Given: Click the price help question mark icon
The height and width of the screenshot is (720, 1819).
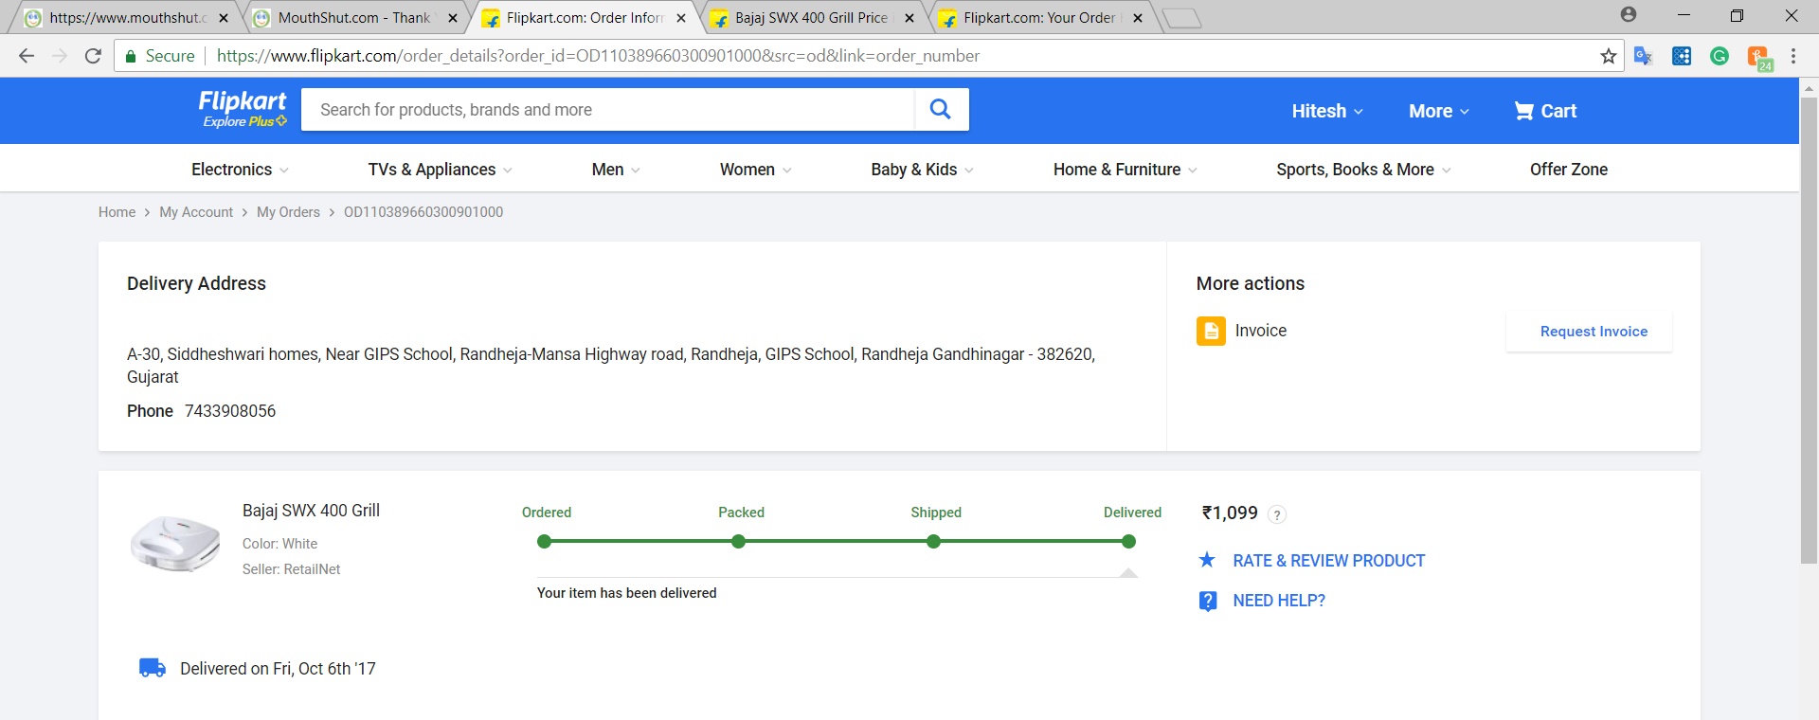Looking at the screenshot, I should 1277,514.
